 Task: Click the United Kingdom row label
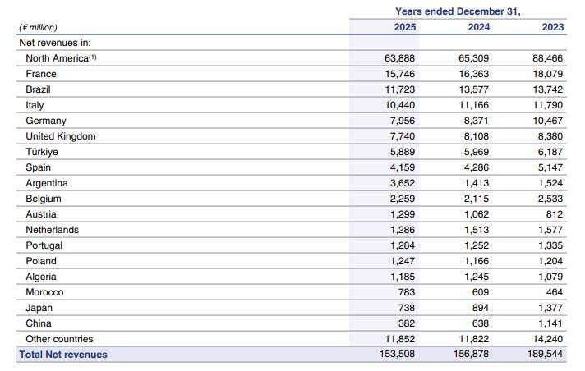point(61,136)
